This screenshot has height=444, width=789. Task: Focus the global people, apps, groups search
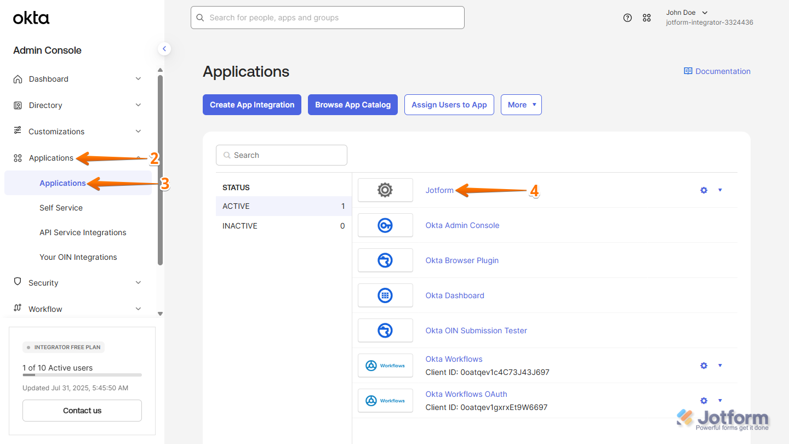click(328, 18)
